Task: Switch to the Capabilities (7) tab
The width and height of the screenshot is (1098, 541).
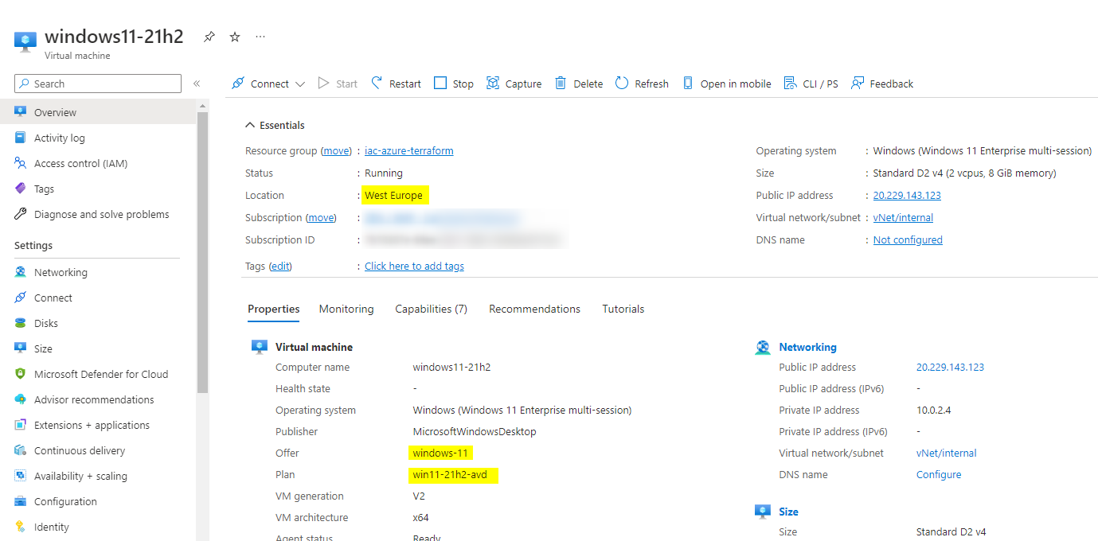Action: (432, 309)
